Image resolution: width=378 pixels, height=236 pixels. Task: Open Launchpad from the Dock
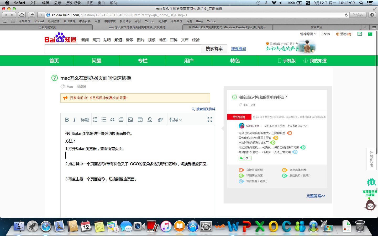[33, 226]
